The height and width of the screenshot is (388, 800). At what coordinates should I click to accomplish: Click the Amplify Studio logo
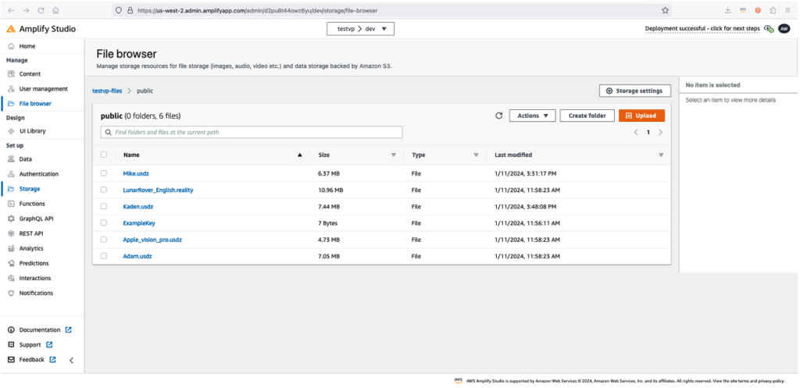click(x=11, y=29)
